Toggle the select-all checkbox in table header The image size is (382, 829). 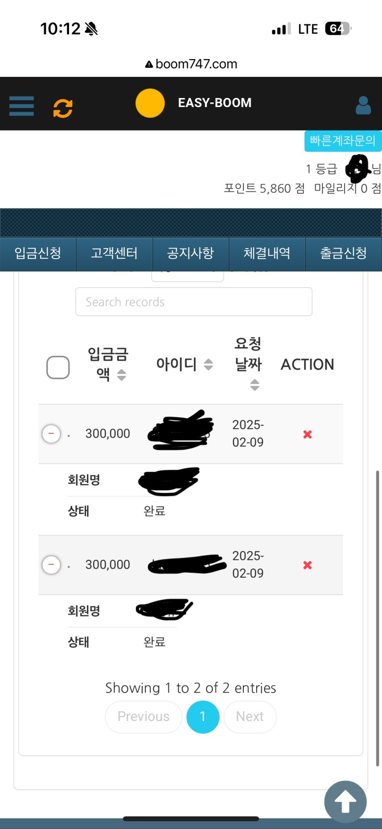[58, 367]
